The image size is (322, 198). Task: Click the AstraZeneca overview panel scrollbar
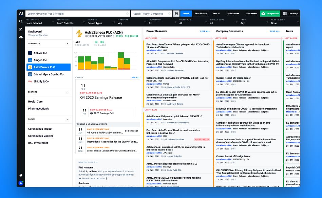click(142, 78)
